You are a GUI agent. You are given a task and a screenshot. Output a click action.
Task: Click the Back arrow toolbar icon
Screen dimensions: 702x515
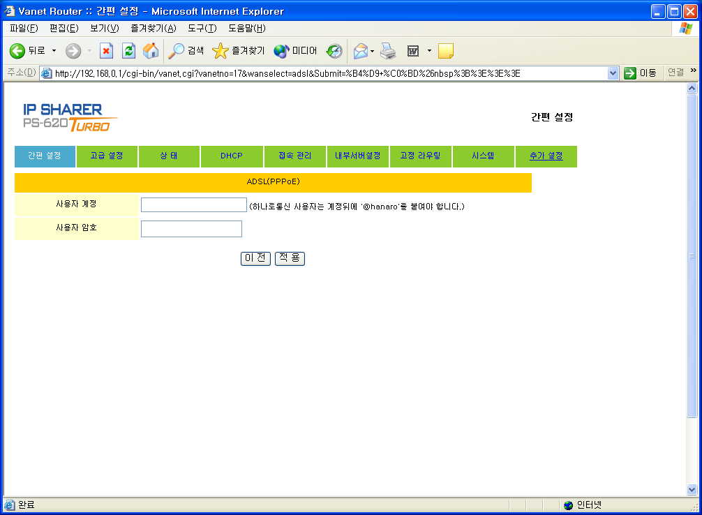pos(17,51)
